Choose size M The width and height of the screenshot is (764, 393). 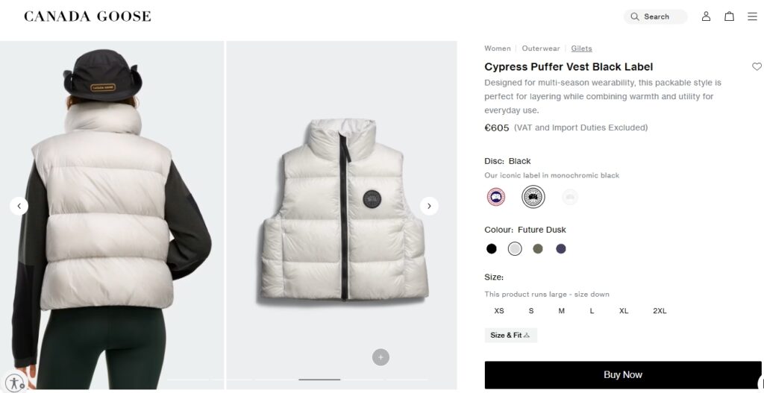pyautogui.click(x=561, y=311)
